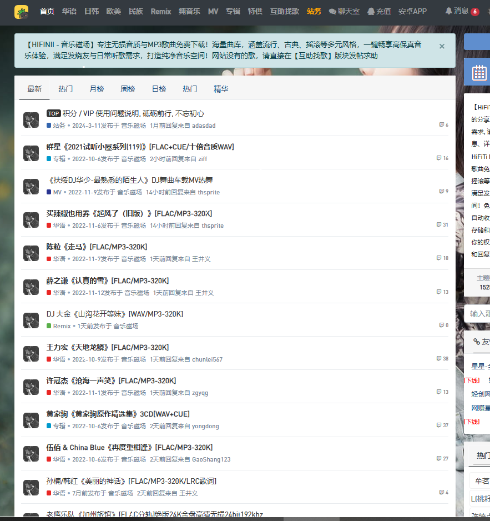Click replier name ziff
This screenshot has width=490, height=521.
[203, 159]
